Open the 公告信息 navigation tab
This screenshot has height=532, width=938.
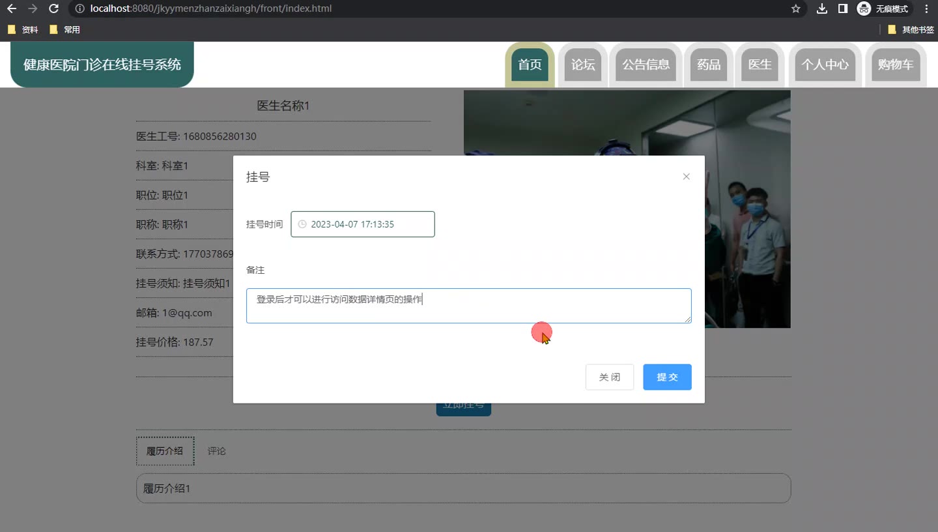click(x=646, y=65)
